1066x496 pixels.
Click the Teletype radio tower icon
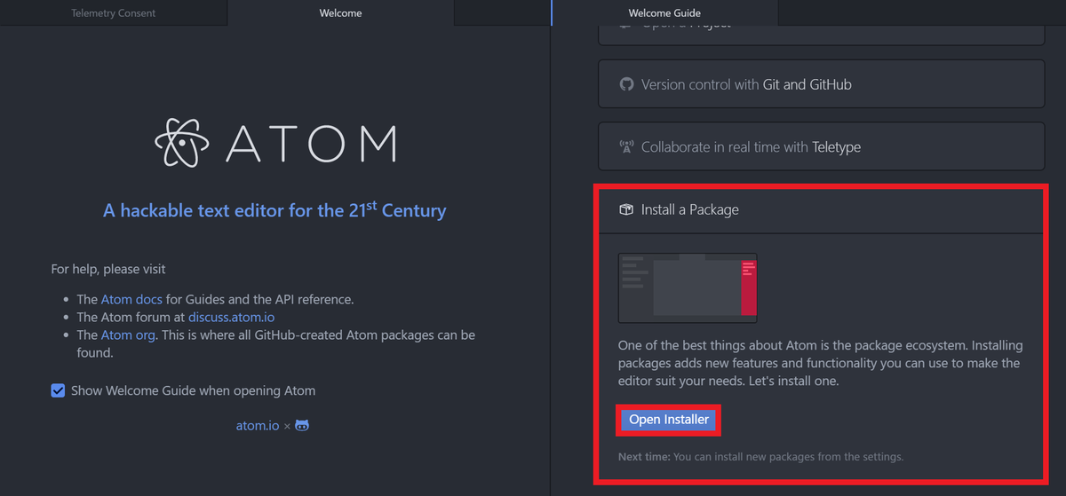point(626,147)
